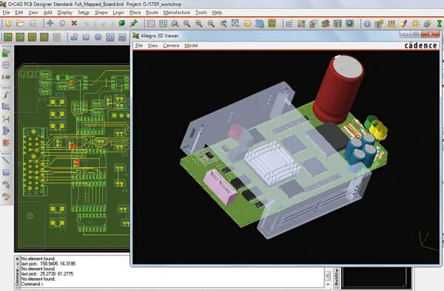The height and width of the screenshot is (291, 444).
Task: Open the Manufacture menu
Action: pos(177,13)
